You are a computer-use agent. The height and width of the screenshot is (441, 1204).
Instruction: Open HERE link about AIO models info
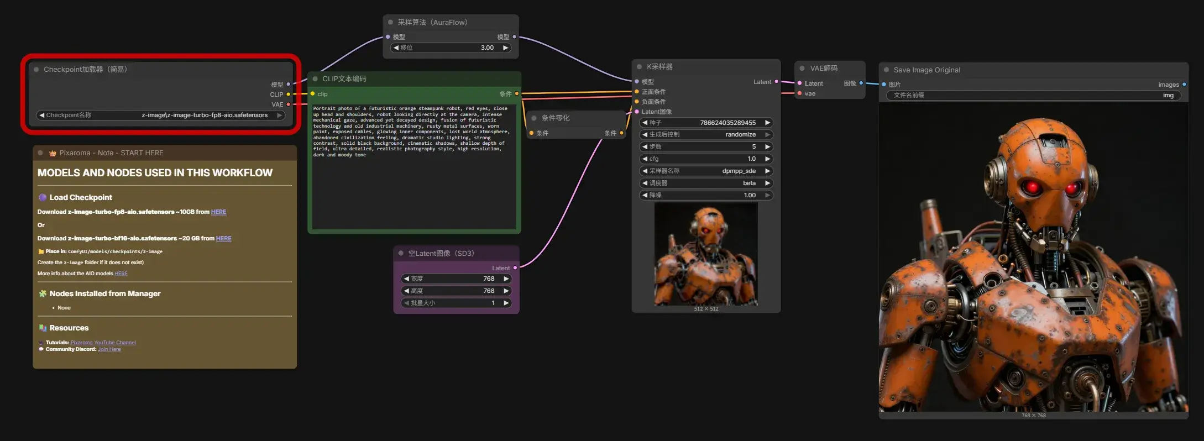pos(121,274)
